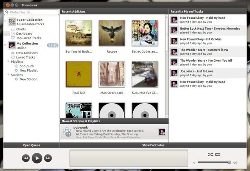Click the Recent Additions header
This screenshot has height=171, width=250.
coord(114,11)
